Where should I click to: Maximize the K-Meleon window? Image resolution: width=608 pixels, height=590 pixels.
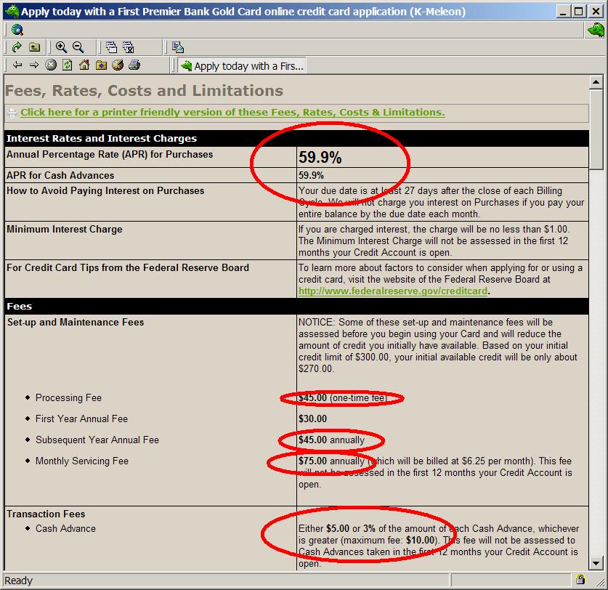579,11
